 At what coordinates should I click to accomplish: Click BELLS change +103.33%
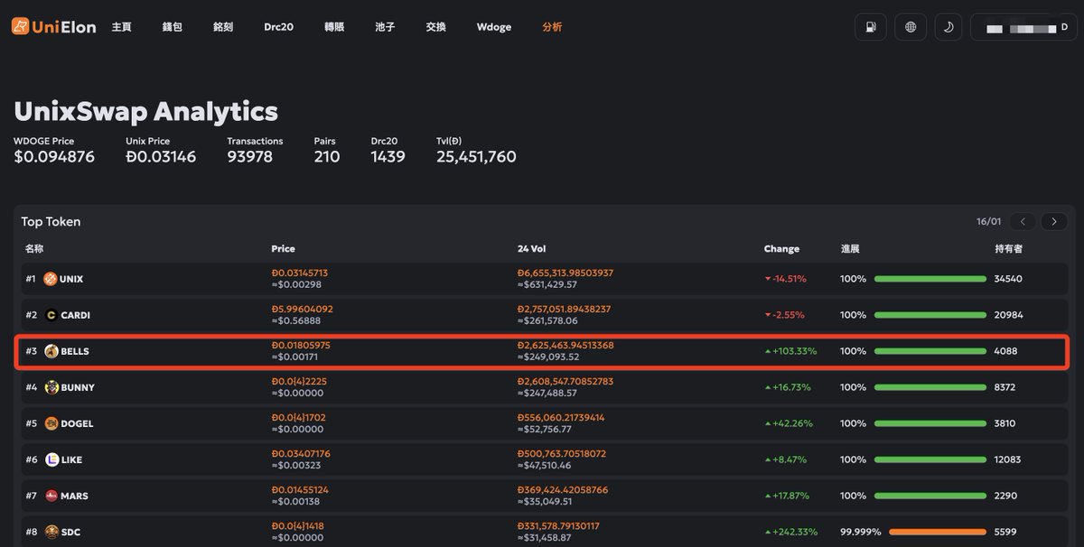tap(790, 351)
